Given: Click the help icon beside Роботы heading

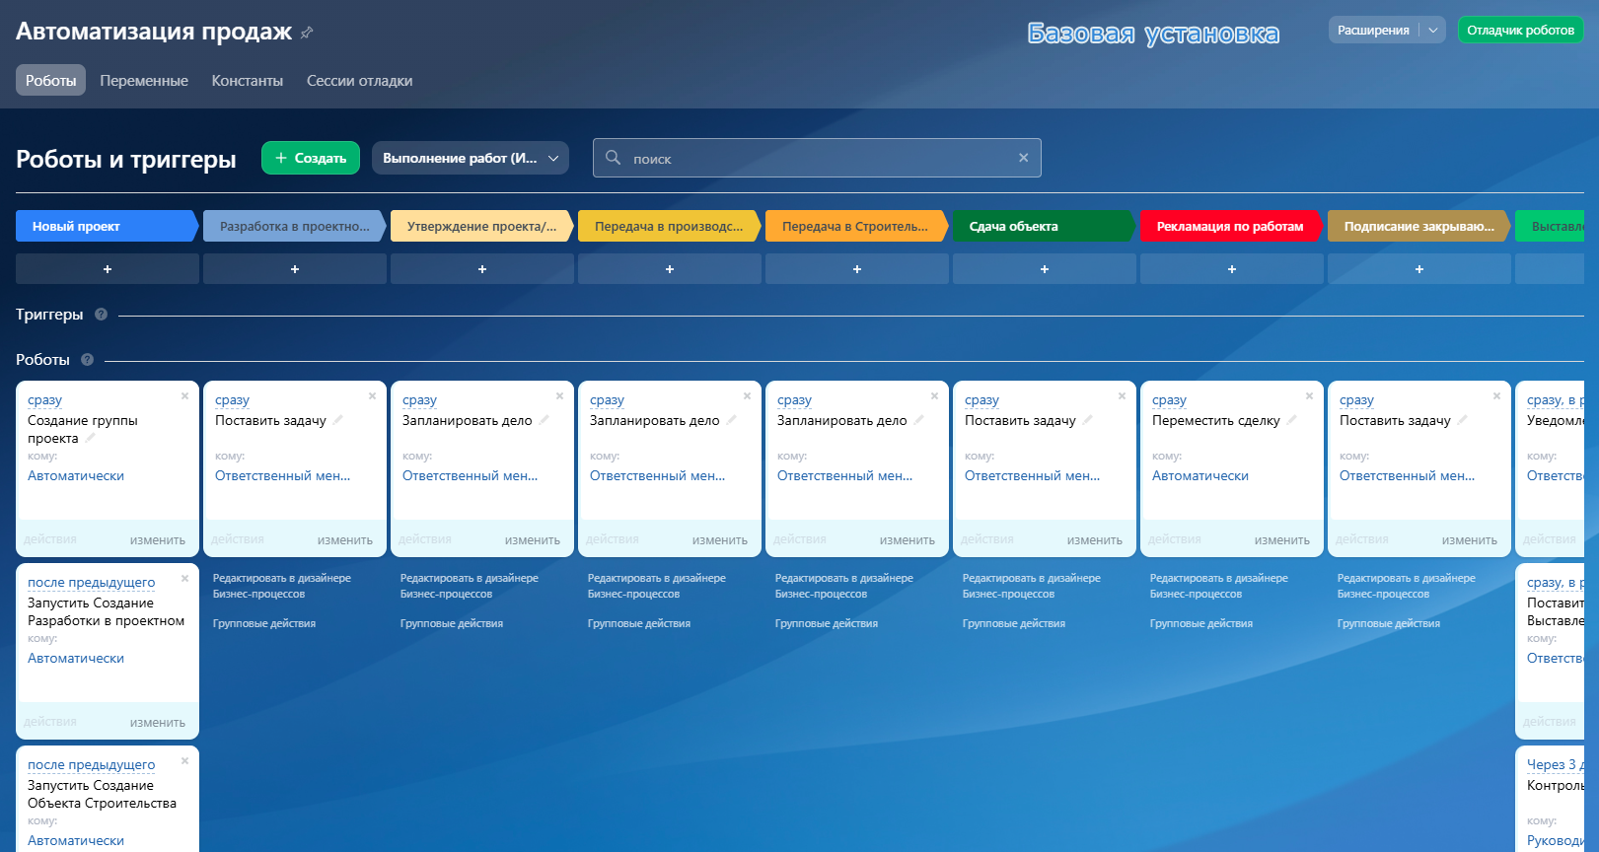Looking at the screenshot, I should pyautogui.click(x=87, y=360).
